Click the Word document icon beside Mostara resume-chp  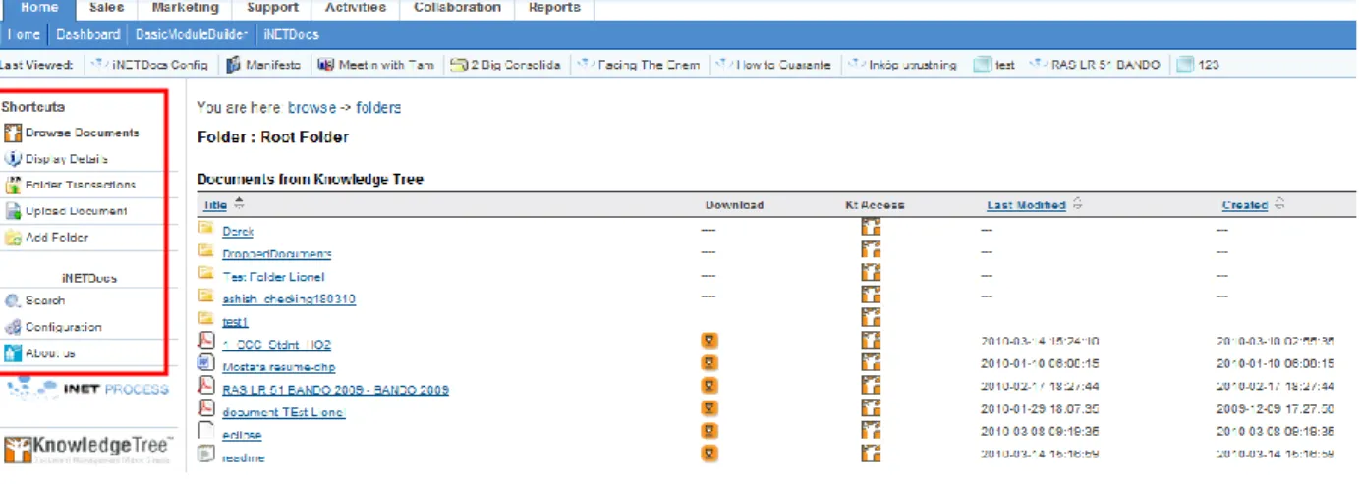(206, 363)
